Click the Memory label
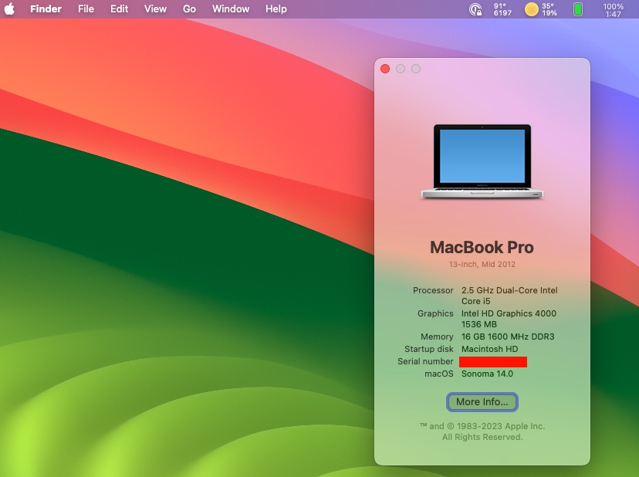Screen dimensions: 639x477 [437, 337]
